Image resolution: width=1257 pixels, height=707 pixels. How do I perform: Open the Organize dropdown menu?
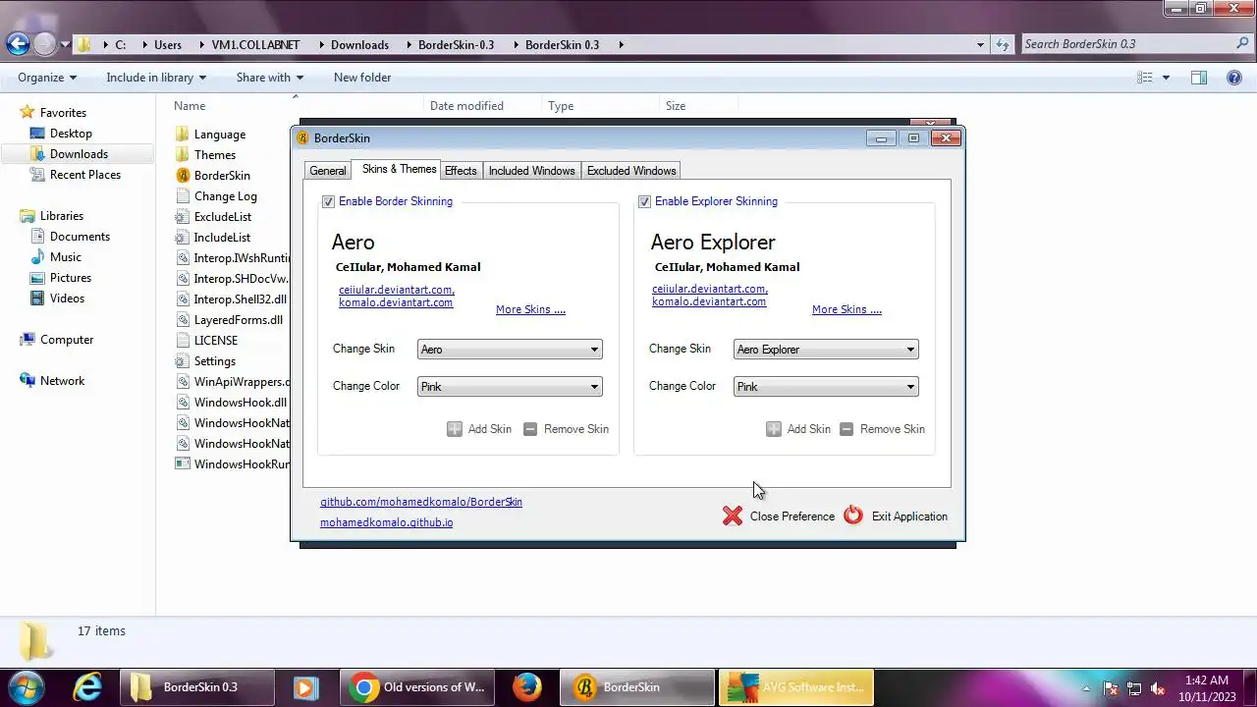click(x=47, y=78)
